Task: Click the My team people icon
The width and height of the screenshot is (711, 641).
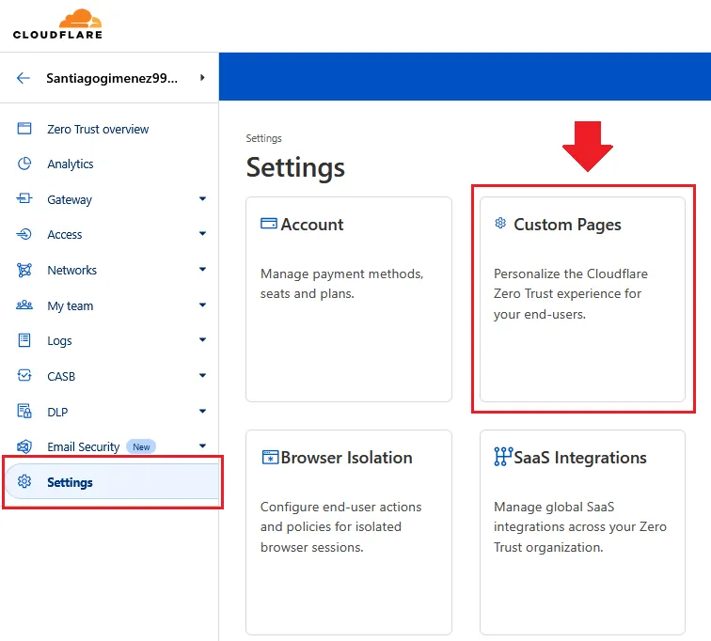Action: point(25,305)
